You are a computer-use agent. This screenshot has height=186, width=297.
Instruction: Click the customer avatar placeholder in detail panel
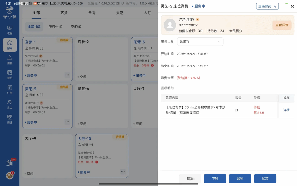click(170, 25)
